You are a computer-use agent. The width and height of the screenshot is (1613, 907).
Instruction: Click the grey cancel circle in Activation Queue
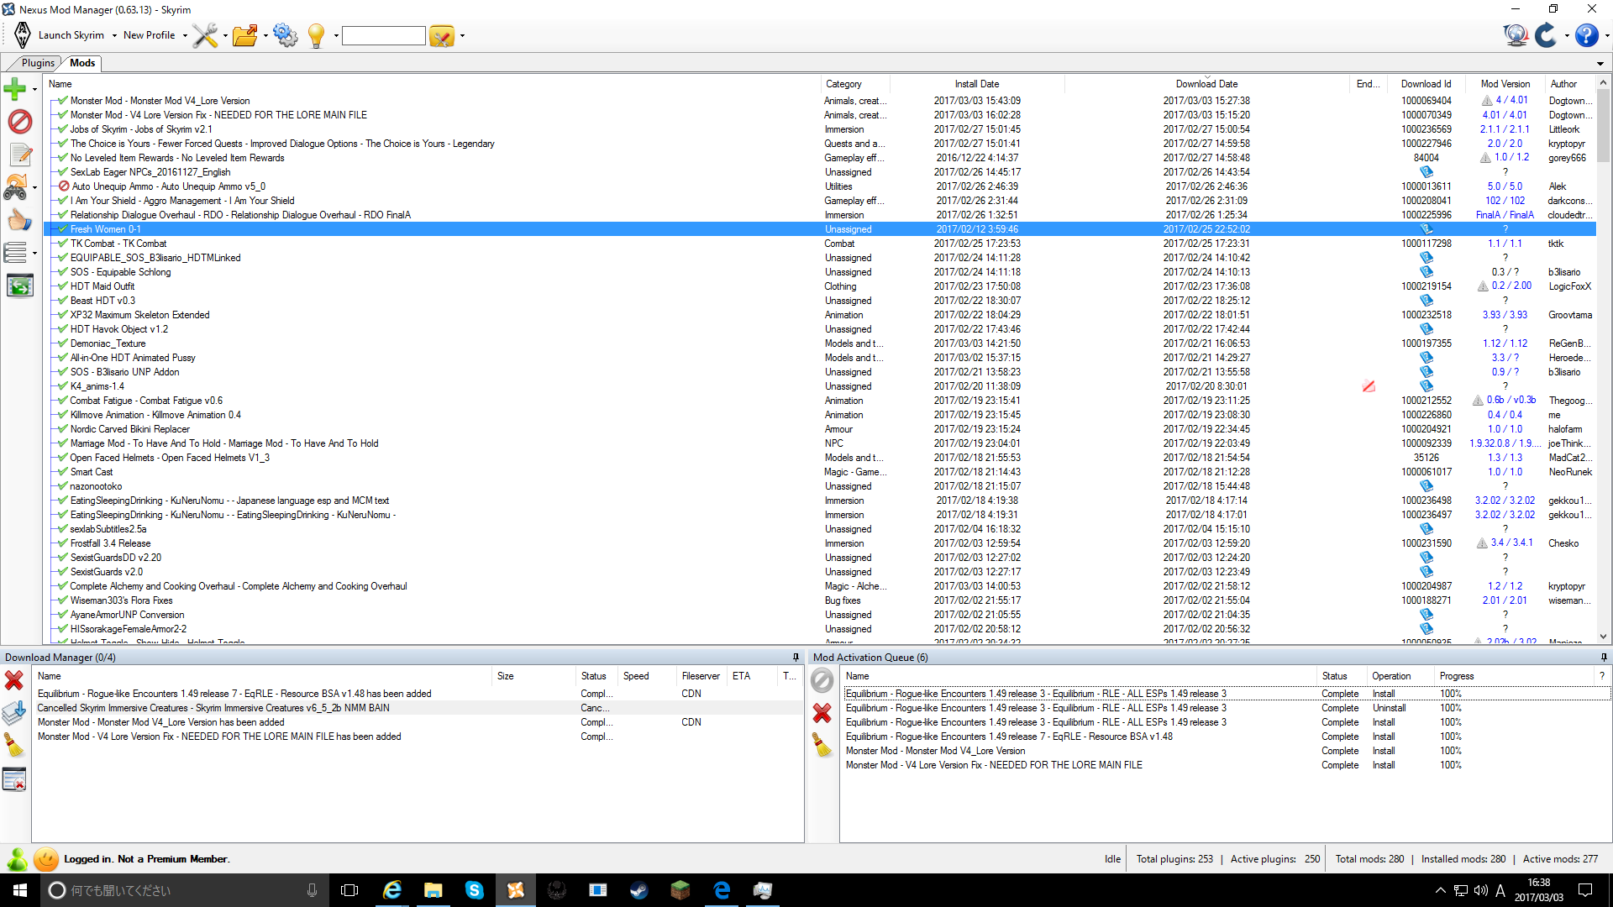(x=822, y=680)
